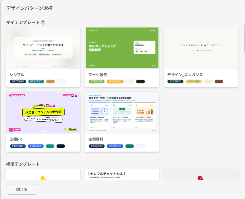Click the #2563eb blue color chip
This screenshot has height=199, width=245.
36,146
